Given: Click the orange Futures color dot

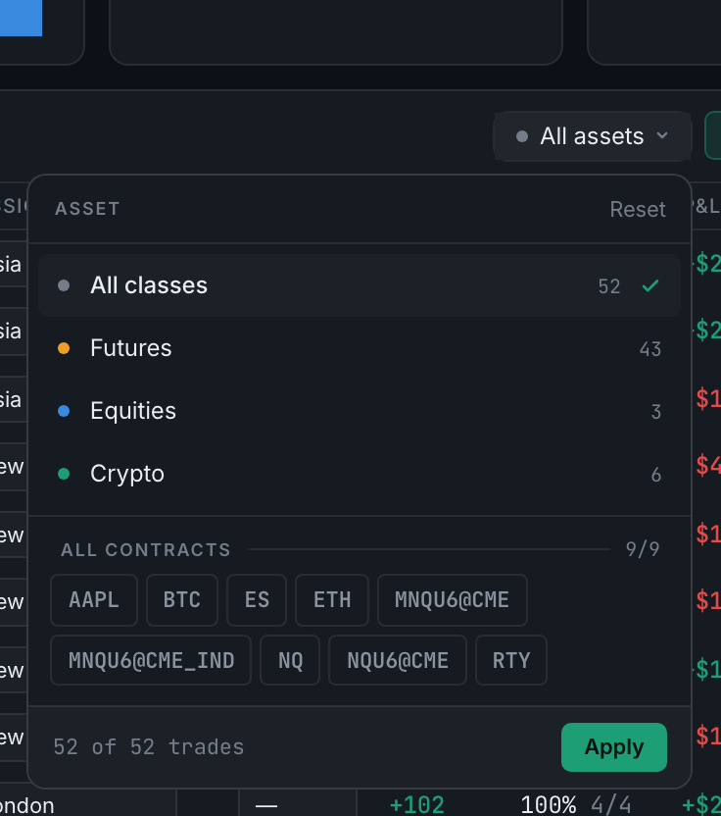Looking at the screenshot, I should click(x=64, y=348).
